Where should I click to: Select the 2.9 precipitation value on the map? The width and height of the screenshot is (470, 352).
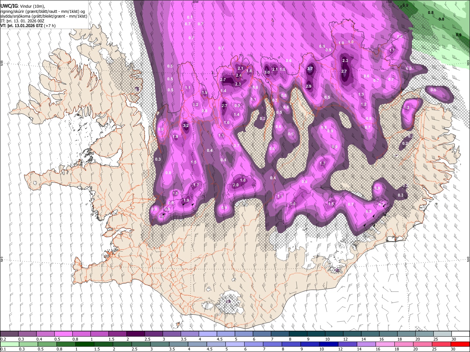pos(308,86)
